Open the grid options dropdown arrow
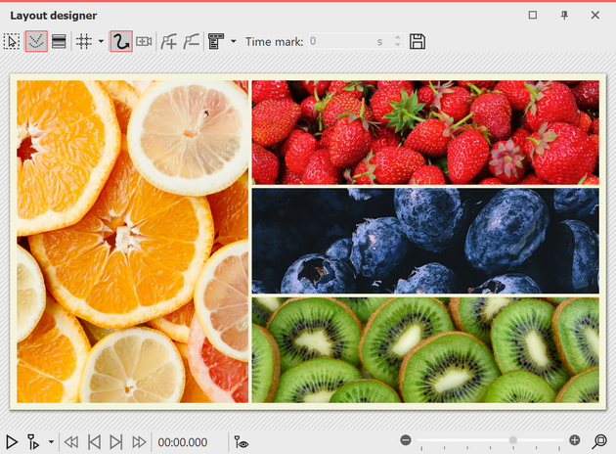The height and width of the screenshot is (454, 616). tap(101, 41)
